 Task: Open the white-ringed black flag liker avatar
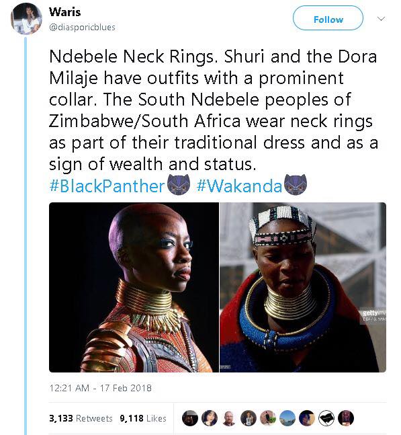pos(326,418)
